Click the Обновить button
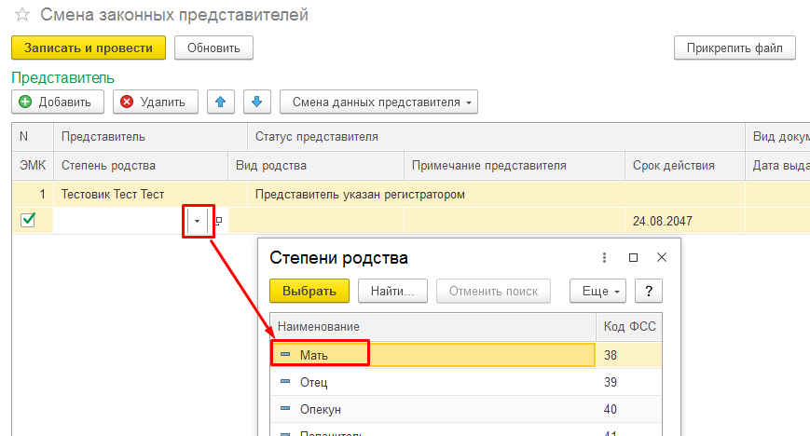Viewport: 810px width, 436px height. pos(213,48)
